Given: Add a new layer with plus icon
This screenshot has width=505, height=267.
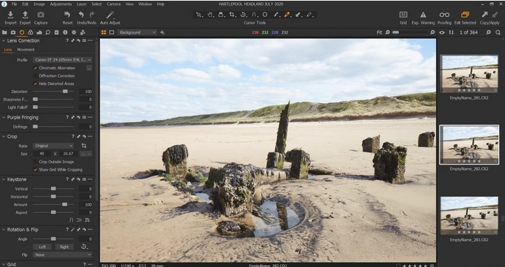Looking at the screenshot, I should click(x=162, y=32).
